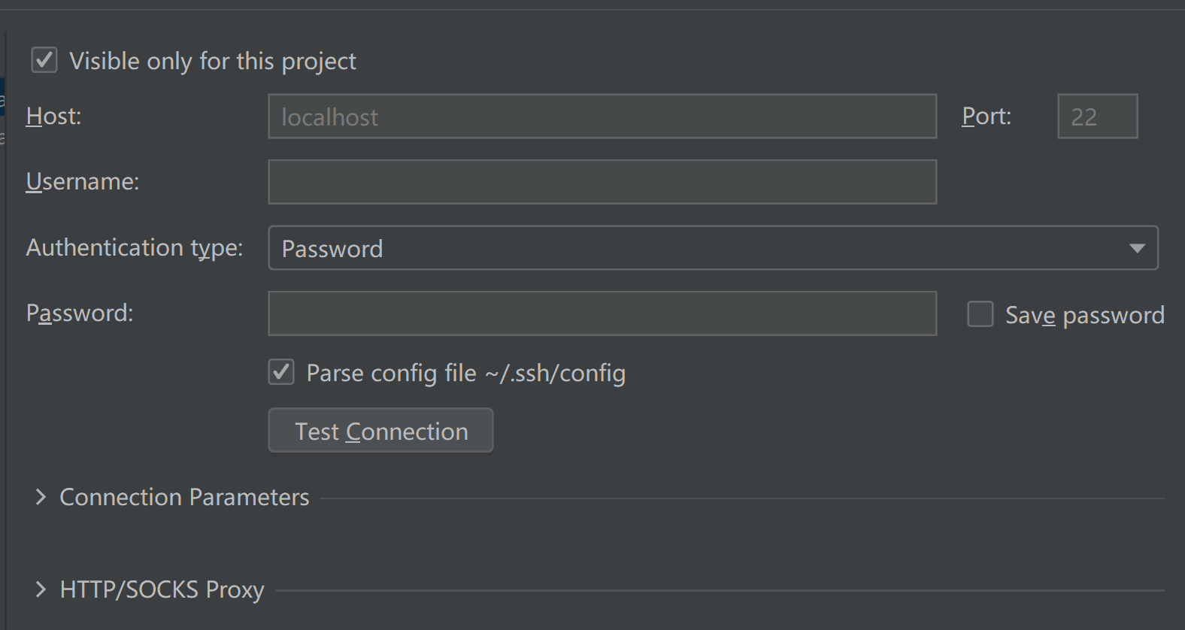Click the Authentication type dropdown arrow
This screenshot has width=1185, height=630.
[x=1138, y=248]
